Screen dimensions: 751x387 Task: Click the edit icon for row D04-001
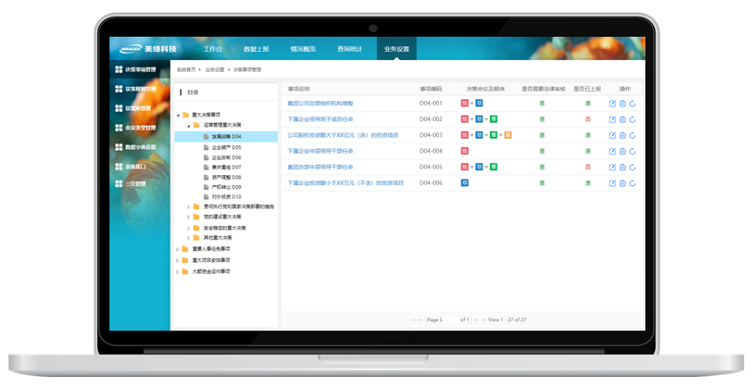pos(612,103)
